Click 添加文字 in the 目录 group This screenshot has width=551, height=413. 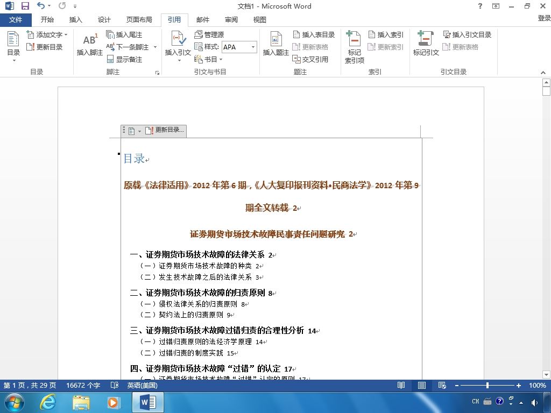(x=47, y=35)
